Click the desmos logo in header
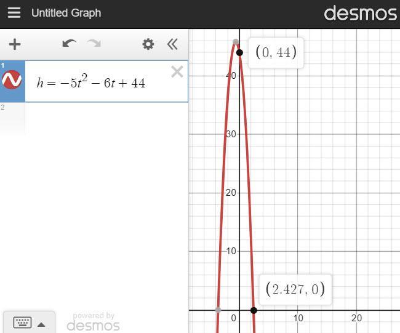This screenshot has height=333, width=400. tap(360, 14)
